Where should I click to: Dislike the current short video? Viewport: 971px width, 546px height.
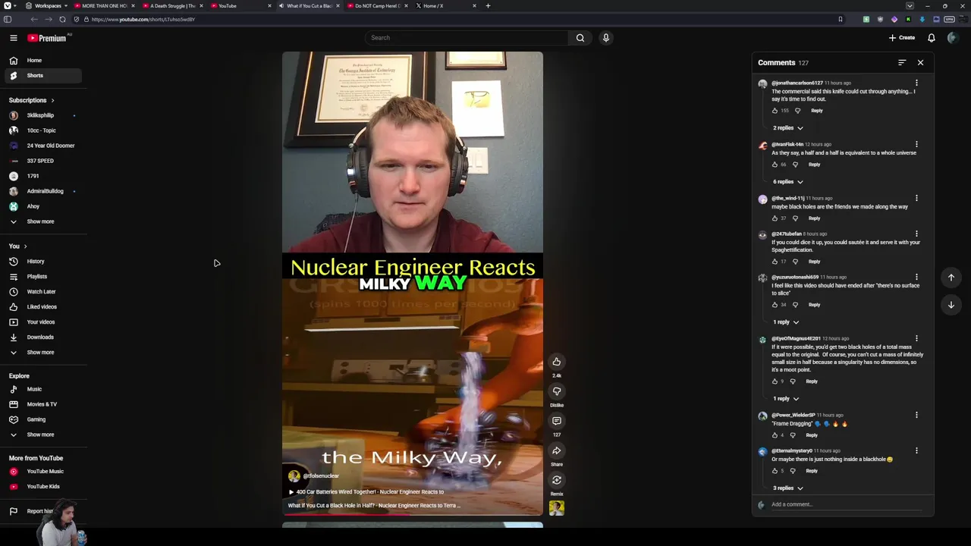[x=556, y=391]
